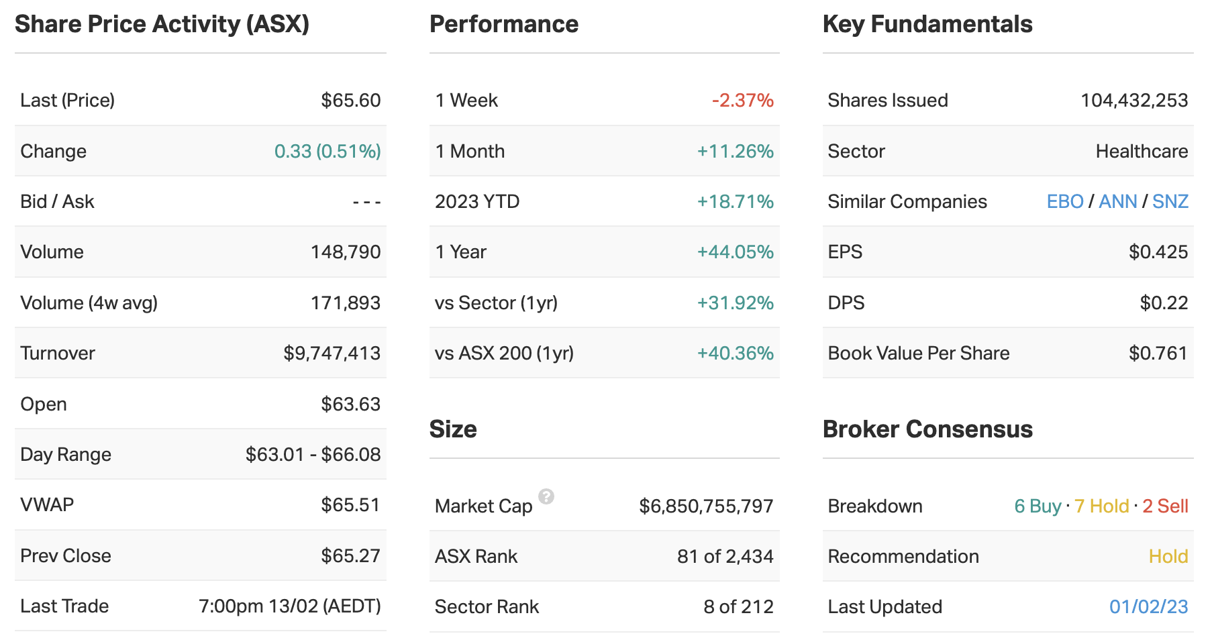Click the Share Price Activity (ASX) heading
This screenshot has height=644, width=1212.
[x=162, y=24]
